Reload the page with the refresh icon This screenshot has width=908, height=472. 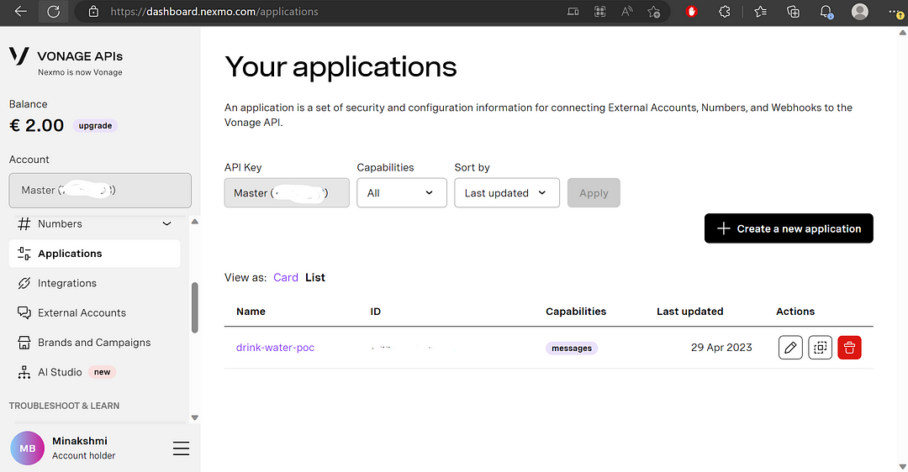click(53, 12)
